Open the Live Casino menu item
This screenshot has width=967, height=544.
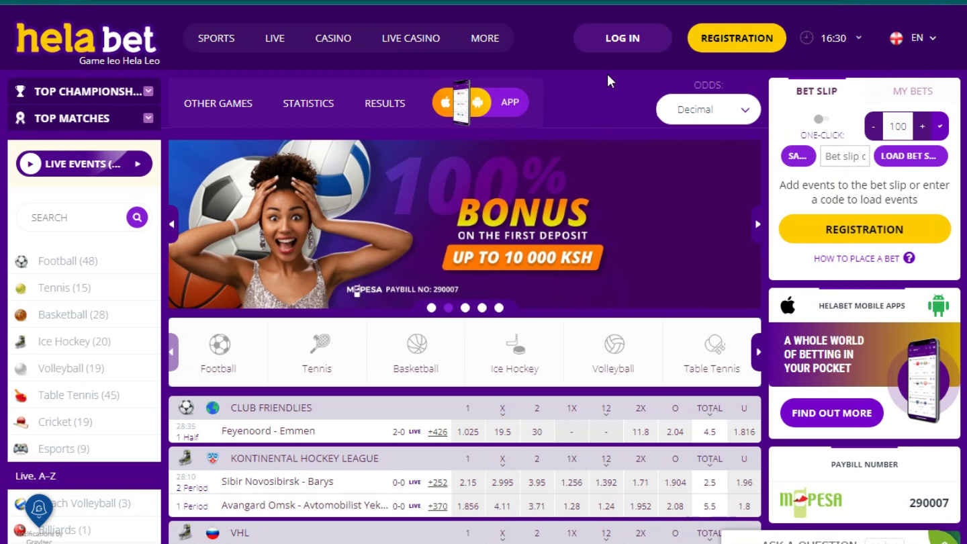[411, 38]
